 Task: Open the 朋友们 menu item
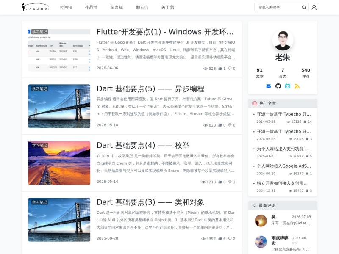click(x=142, y=7)
